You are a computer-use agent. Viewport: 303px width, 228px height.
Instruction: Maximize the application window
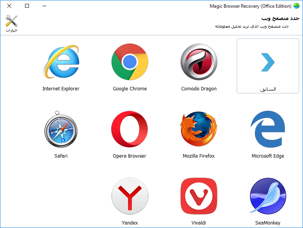(x=27, y=6)
